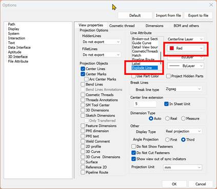
Task: Enable the Threads Annotations checkbox
Action: 83,100
